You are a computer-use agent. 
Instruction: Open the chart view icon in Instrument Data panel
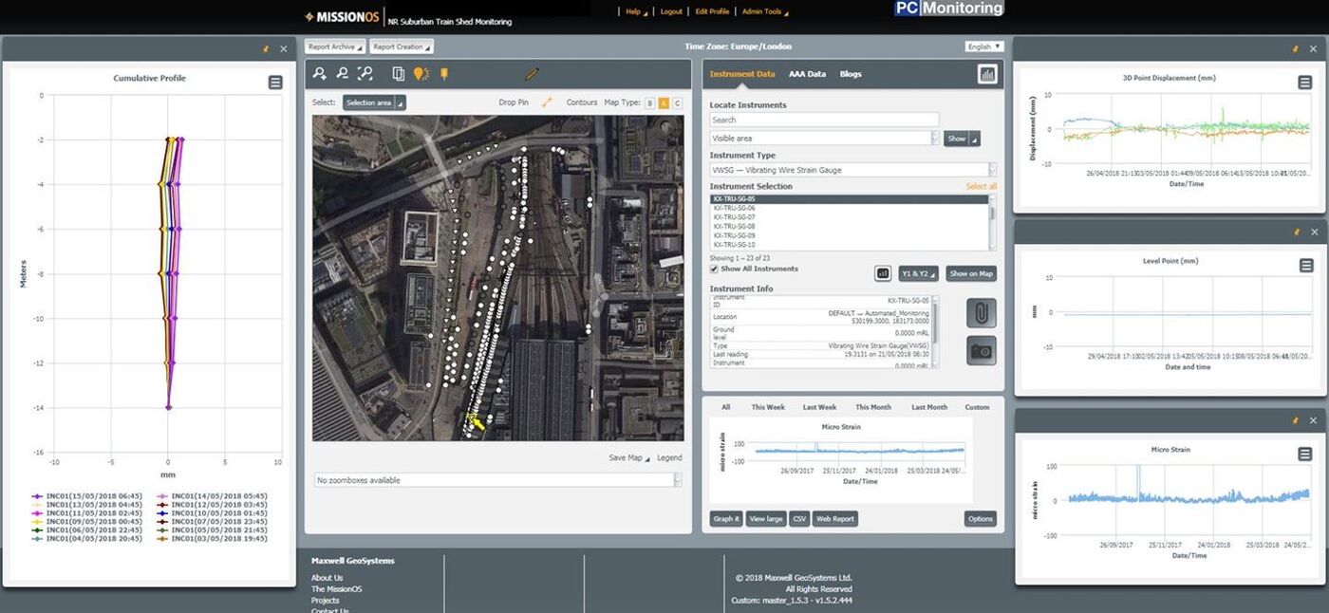tap(987, 73)
